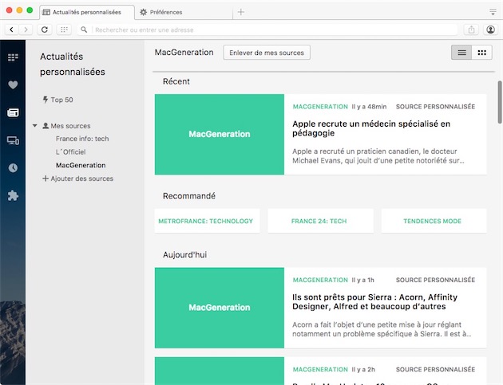
Task: Open article Apple recrute un médecin
Action: pos(371,128)
